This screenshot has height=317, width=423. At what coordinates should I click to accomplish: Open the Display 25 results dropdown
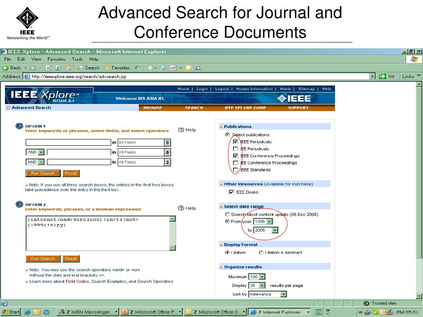[x=257, y=286]
